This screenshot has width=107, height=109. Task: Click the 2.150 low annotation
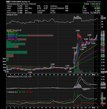[x=30, y=72]
